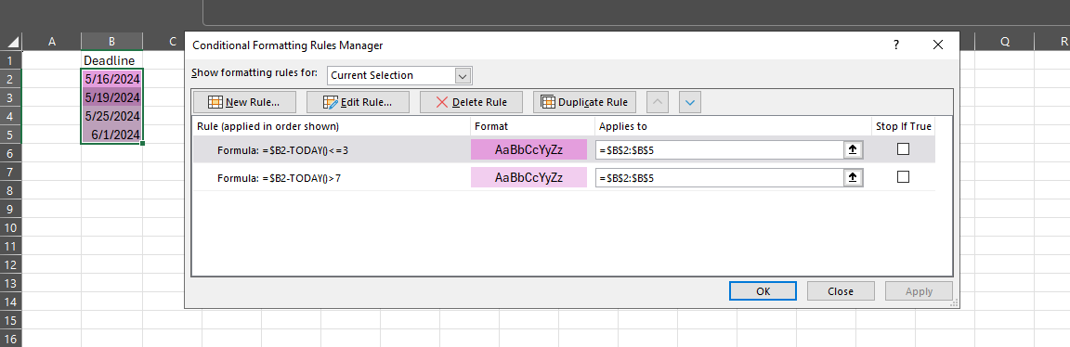Screen dimensions: 1070x347
Task: Move rule down with arrow button
Action: [690, 102]
